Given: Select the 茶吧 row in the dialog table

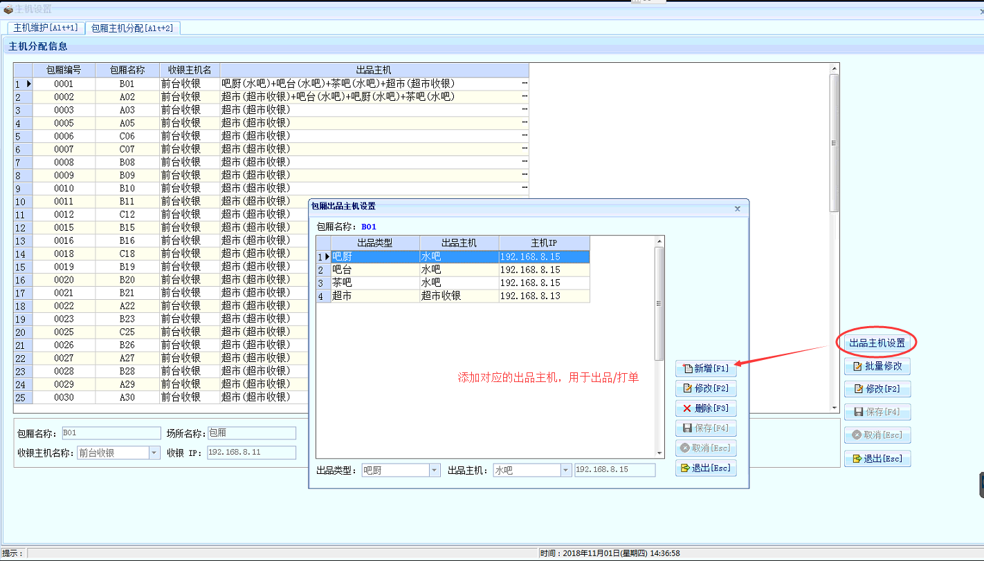Looking at the screenshot, I should [453, 283].
